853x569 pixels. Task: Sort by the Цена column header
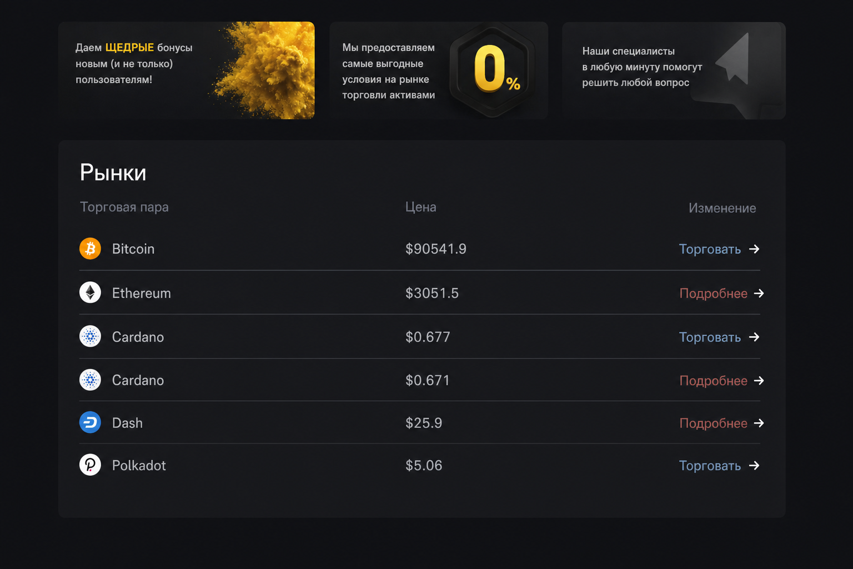coord(421,207)
